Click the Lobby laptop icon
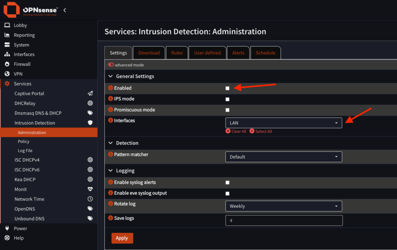 pos(7,25)
